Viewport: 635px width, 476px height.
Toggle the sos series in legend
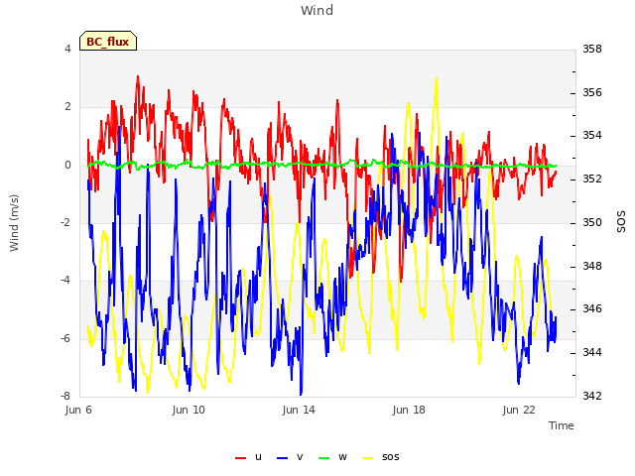381,457
